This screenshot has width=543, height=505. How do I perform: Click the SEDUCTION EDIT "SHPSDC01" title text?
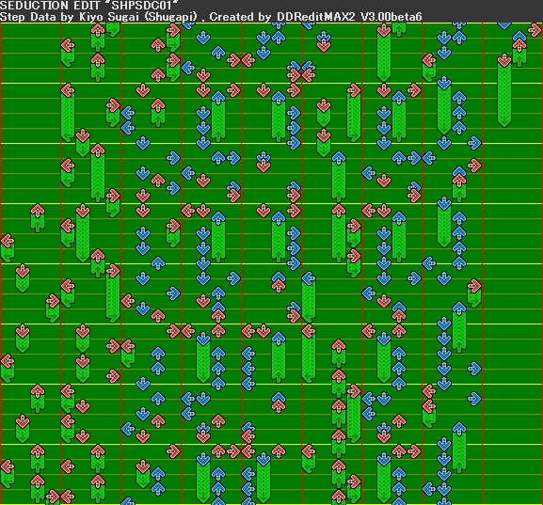click(x=89, y=6)
